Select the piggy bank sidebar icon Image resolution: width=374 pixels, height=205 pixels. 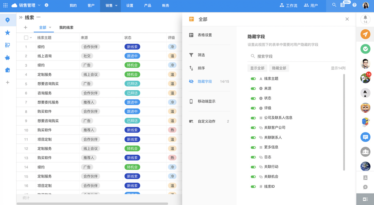coord(8,58)
